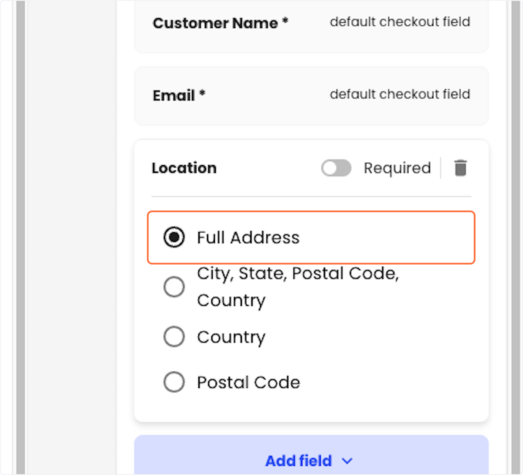Click the Email field label
The width and height of the screenshot is (523, 475).
[179, 95]
